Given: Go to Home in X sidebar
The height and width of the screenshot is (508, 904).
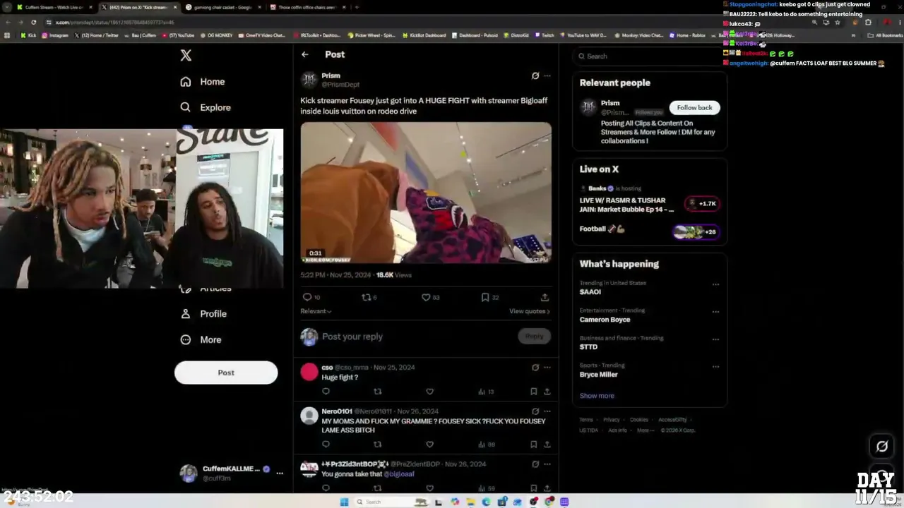Looking at the screenshot, I should 202,82.
